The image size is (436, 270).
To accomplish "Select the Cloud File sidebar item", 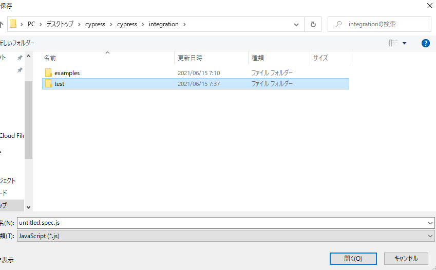I will (12, 136).
